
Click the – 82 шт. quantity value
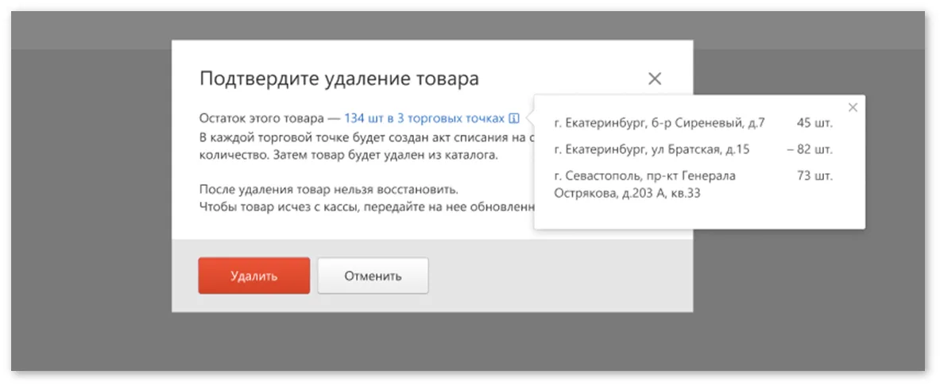tap(810, 149)
